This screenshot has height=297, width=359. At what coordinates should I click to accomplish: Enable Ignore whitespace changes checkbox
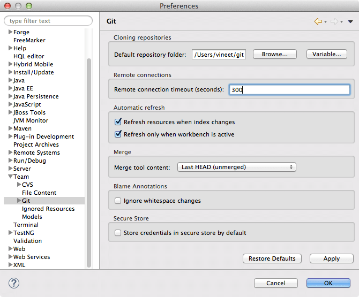118,201
